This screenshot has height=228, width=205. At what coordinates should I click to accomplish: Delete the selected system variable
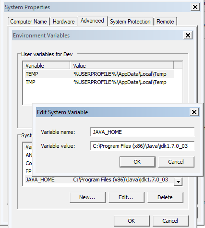165,197
